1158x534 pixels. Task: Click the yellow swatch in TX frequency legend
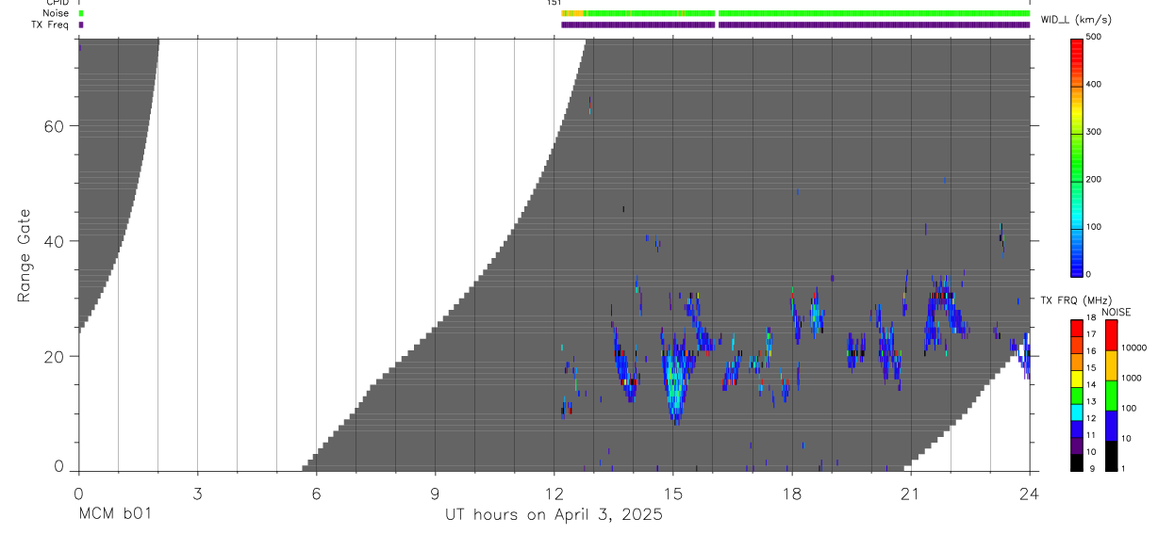tap(1077, 378)
